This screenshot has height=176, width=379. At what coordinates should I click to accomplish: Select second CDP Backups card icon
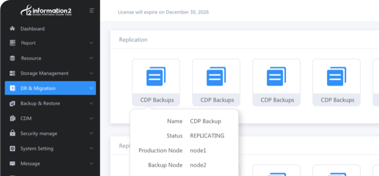point(216,76)
